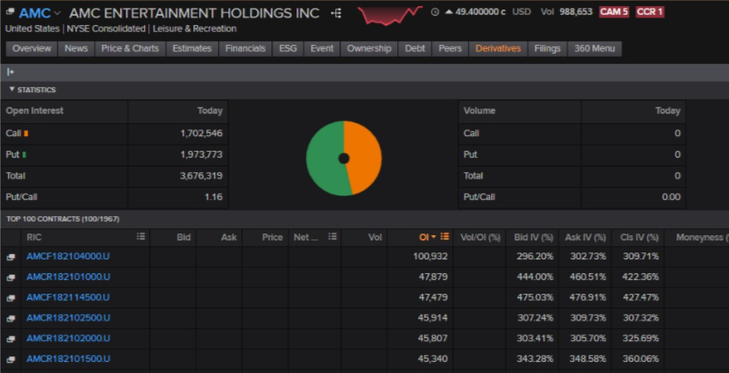The width and height of the screenshot is (729, 373).
Task: Open contract link AMCR182101000.U
Action: click(x=68, y=277)
